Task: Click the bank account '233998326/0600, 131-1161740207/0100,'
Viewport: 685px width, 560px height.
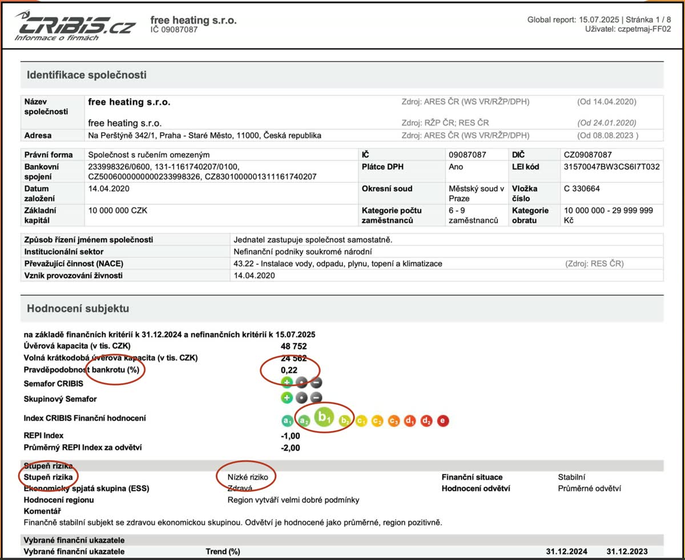Action: click(x=164, y=167)
